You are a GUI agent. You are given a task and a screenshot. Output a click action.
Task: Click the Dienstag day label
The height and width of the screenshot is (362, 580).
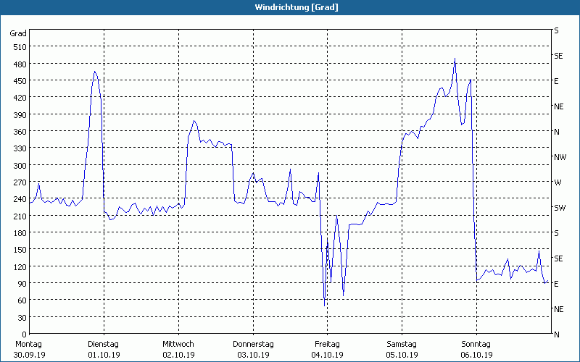coord(104,345)
